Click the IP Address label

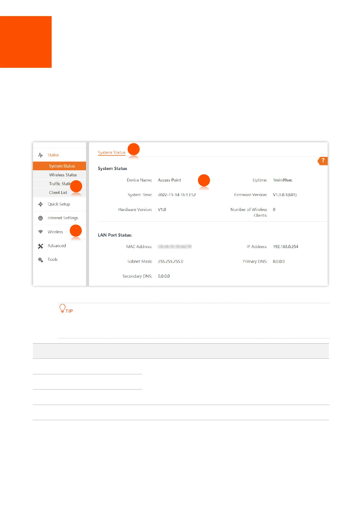257,247
